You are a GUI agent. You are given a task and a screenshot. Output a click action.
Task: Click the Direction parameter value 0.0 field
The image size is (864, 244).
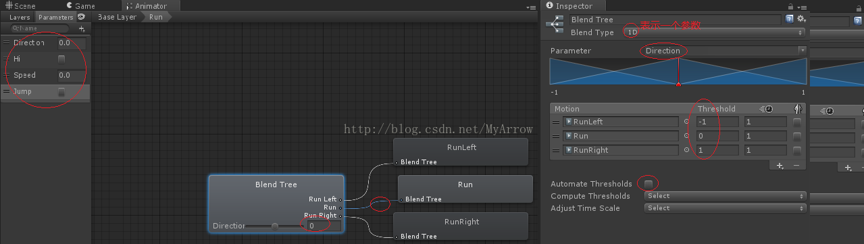coord(72,43)
